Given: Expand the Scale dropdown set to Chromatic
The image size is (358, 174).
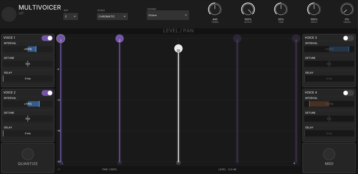Looking at the screenshot, I should [112, 17].
